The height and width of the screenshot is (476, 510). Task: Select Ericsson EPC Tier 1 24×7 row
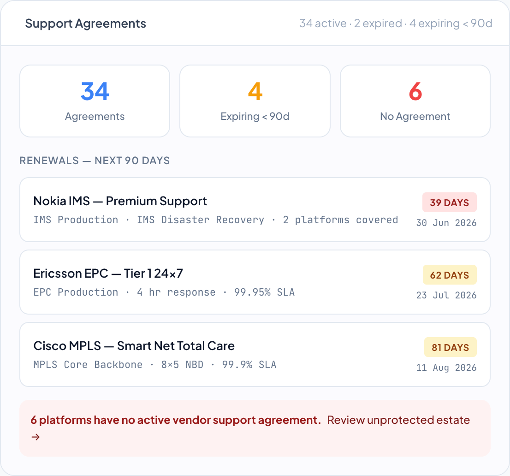point(255,282)
